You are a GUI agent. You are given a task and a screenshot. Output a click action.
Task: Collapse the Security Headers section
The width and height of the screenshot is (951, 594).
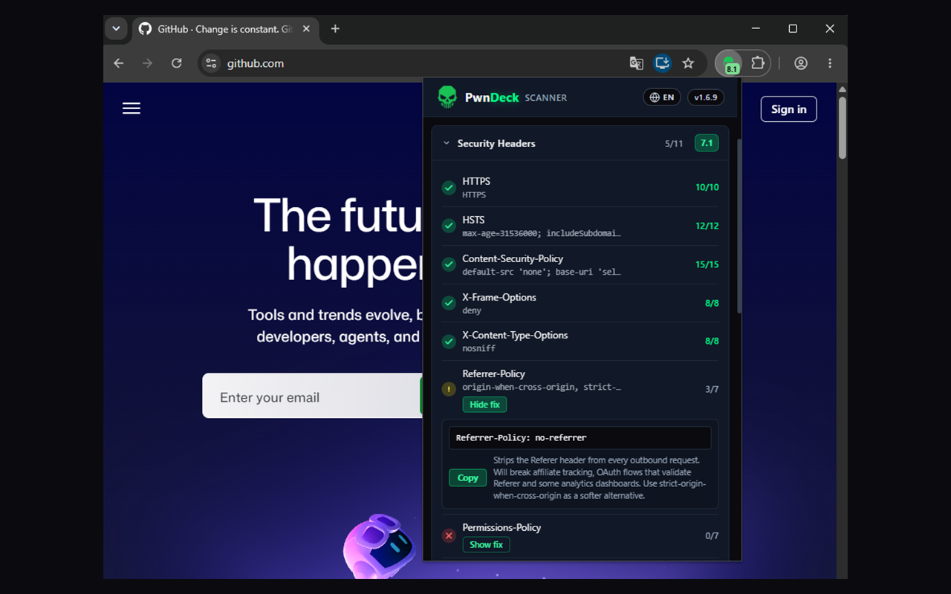pos(447,143)
